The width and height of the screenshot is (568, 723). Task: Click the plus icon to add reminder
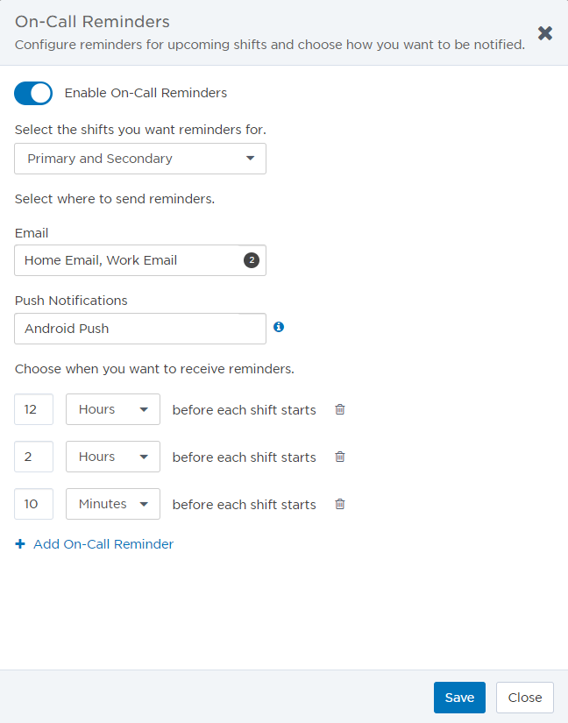[20, 544]
